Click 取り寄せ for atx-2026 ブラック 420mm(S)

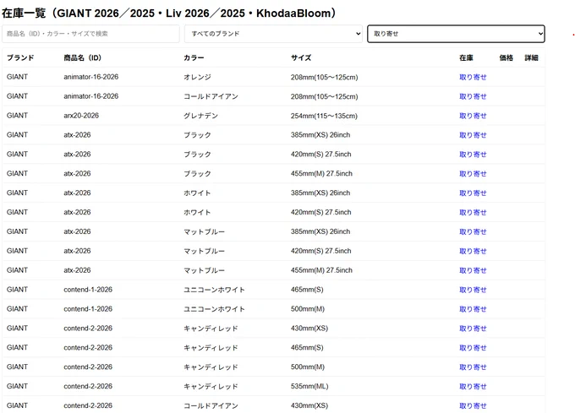pos(473,155)
